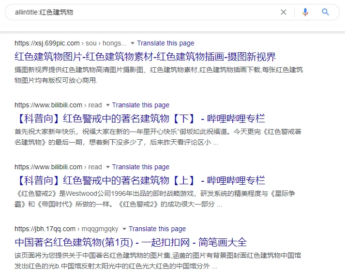Clear the search box with the X icon
The height and width of the screenshot is (279, 345).
pos(284,12)
